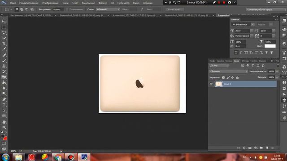Open the kerning Метрический dropdown
Image resolution: width=287 pixels, height=161 pixels.
point(252,36)
